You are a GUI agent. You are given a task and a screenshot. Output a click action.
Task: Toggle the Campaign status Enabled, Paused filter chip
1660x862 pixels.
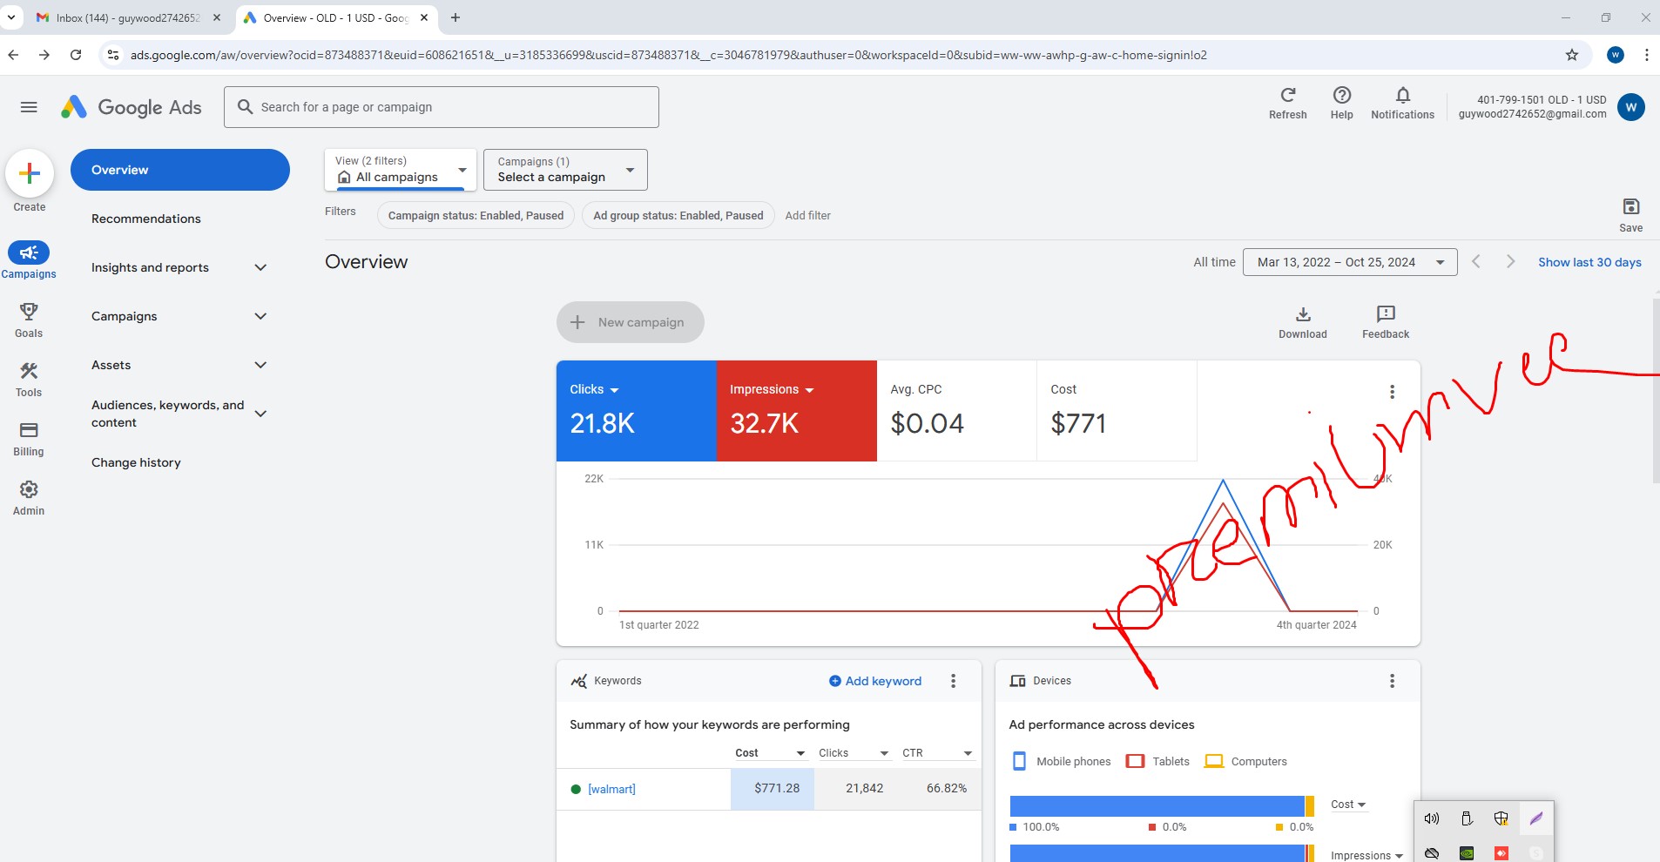pyautogui.click(x=474, y=215)
